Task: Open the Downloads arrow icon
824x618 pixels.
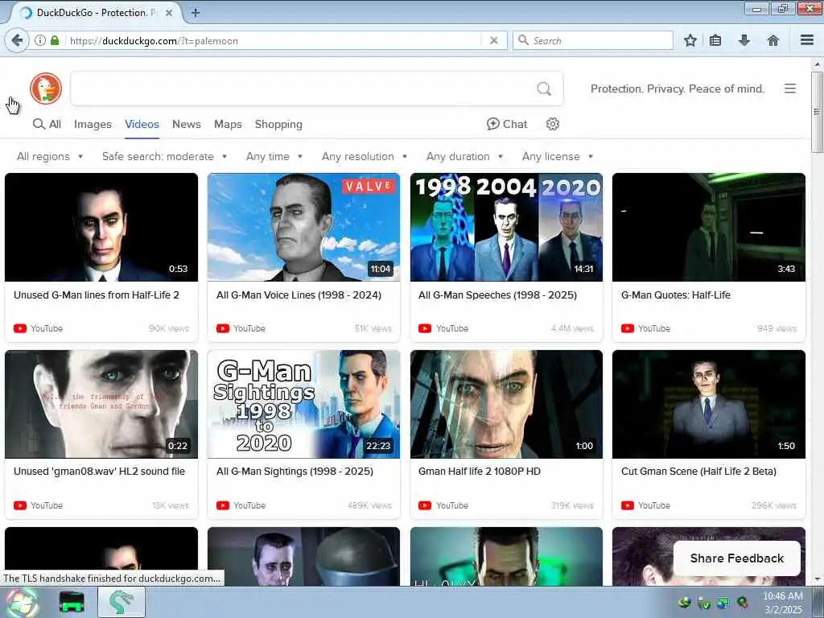Action: (x=744, y=40)
